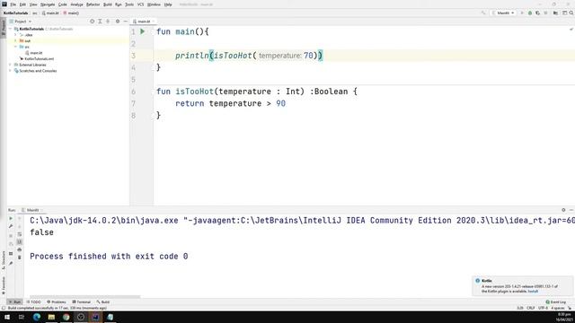Open the File menu

(13, 4)
